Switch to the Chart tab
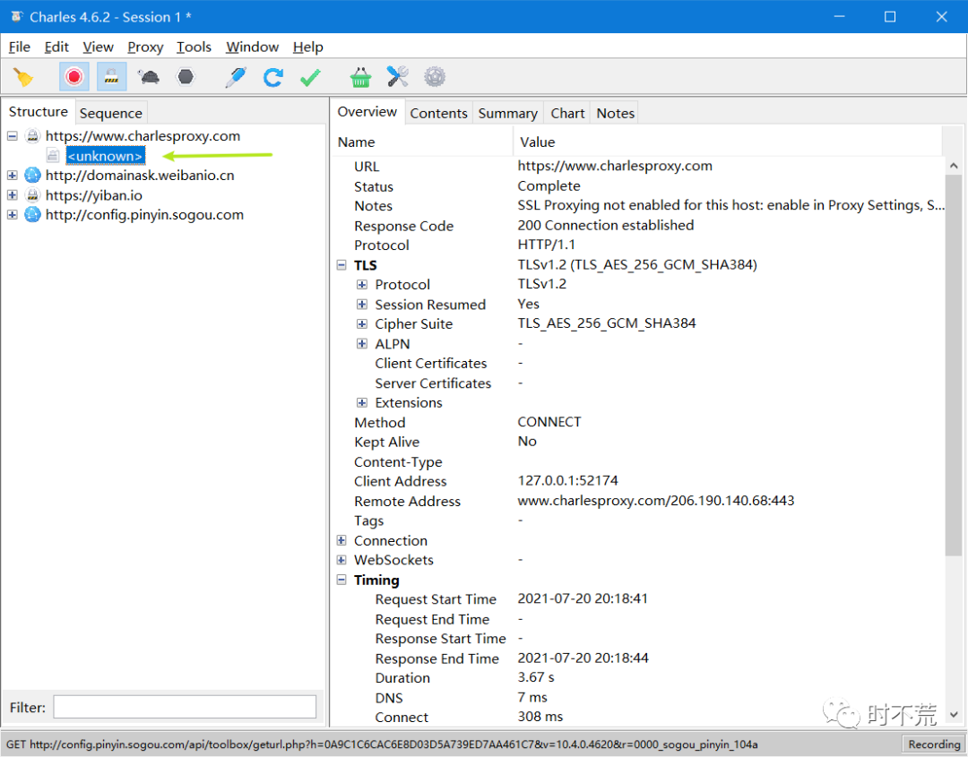 [567, 113]
